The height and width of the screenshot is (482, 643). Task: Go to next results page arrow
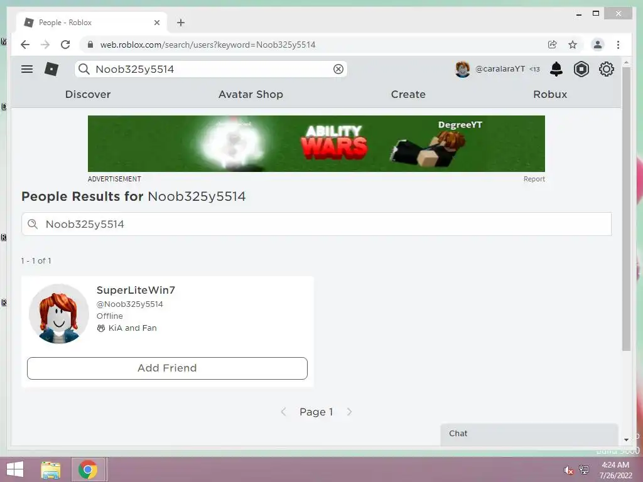(x=349, y=412)
